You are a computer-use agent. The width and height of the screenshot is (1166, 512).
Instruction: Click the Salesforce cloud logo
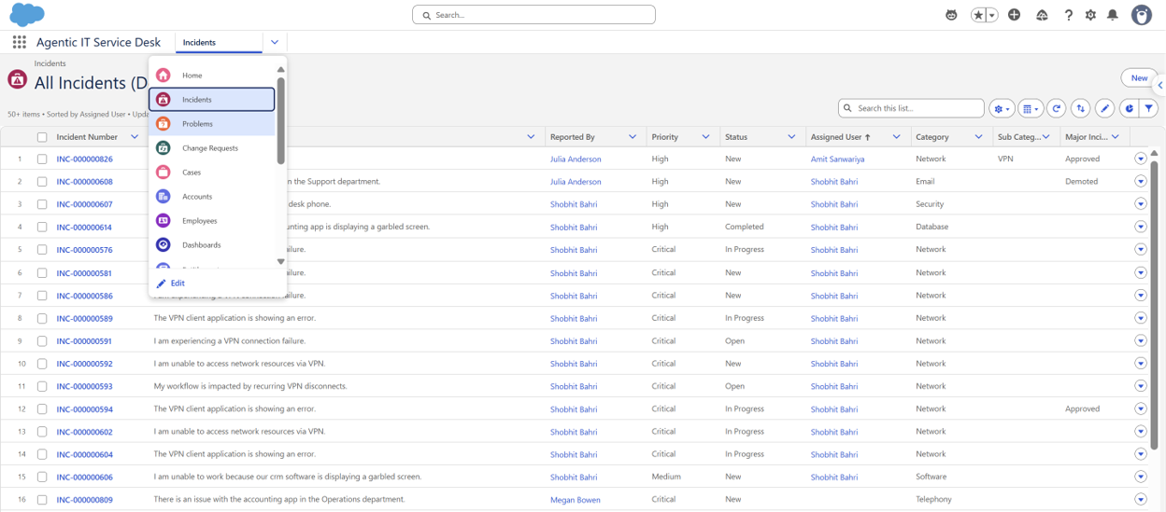[x=27, y=14]
